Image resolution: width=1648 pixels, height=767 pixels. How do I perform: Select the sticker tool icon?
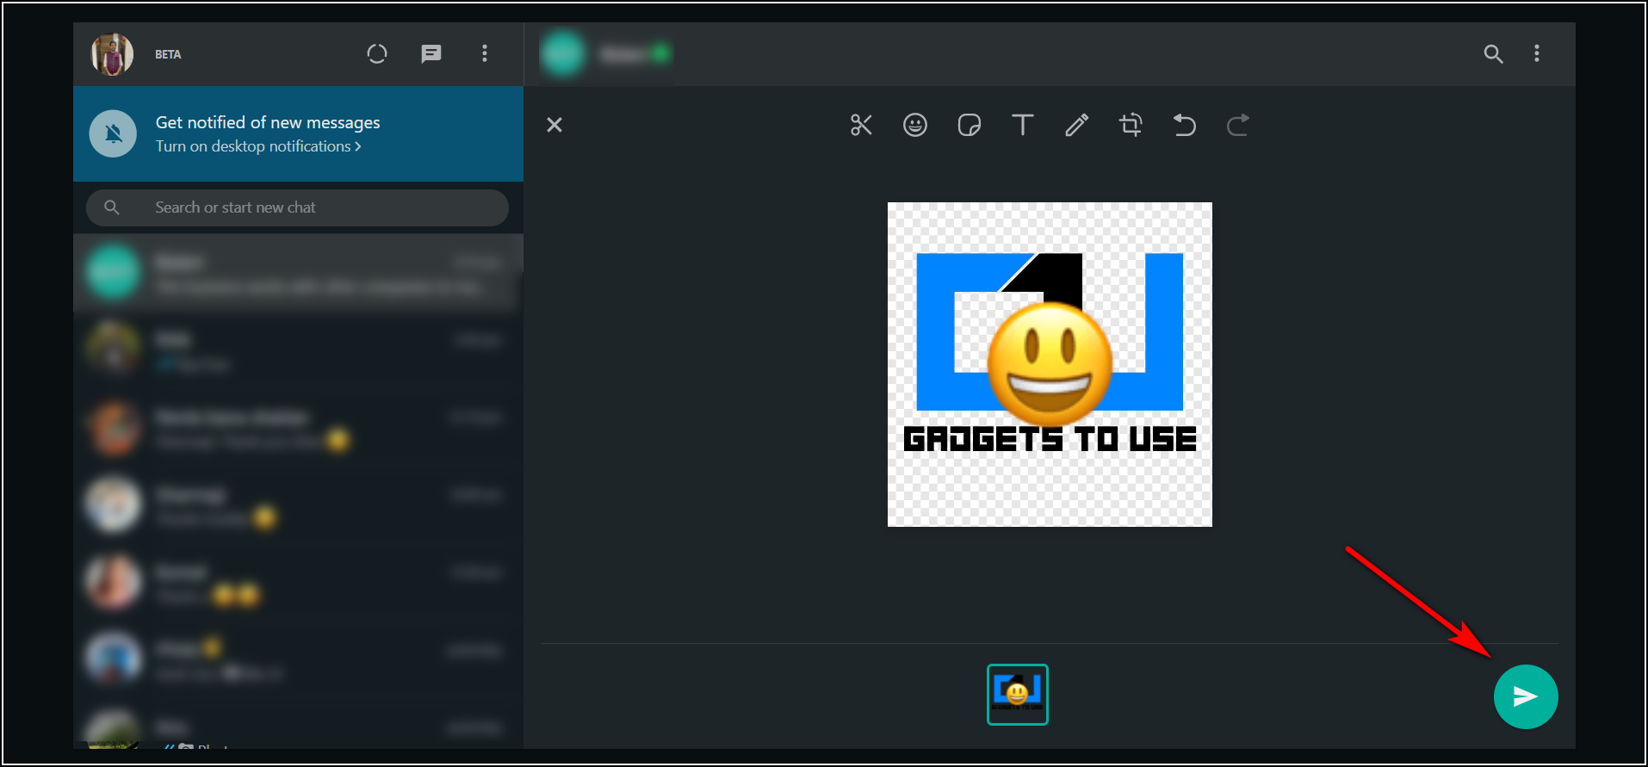pos(970,125)
